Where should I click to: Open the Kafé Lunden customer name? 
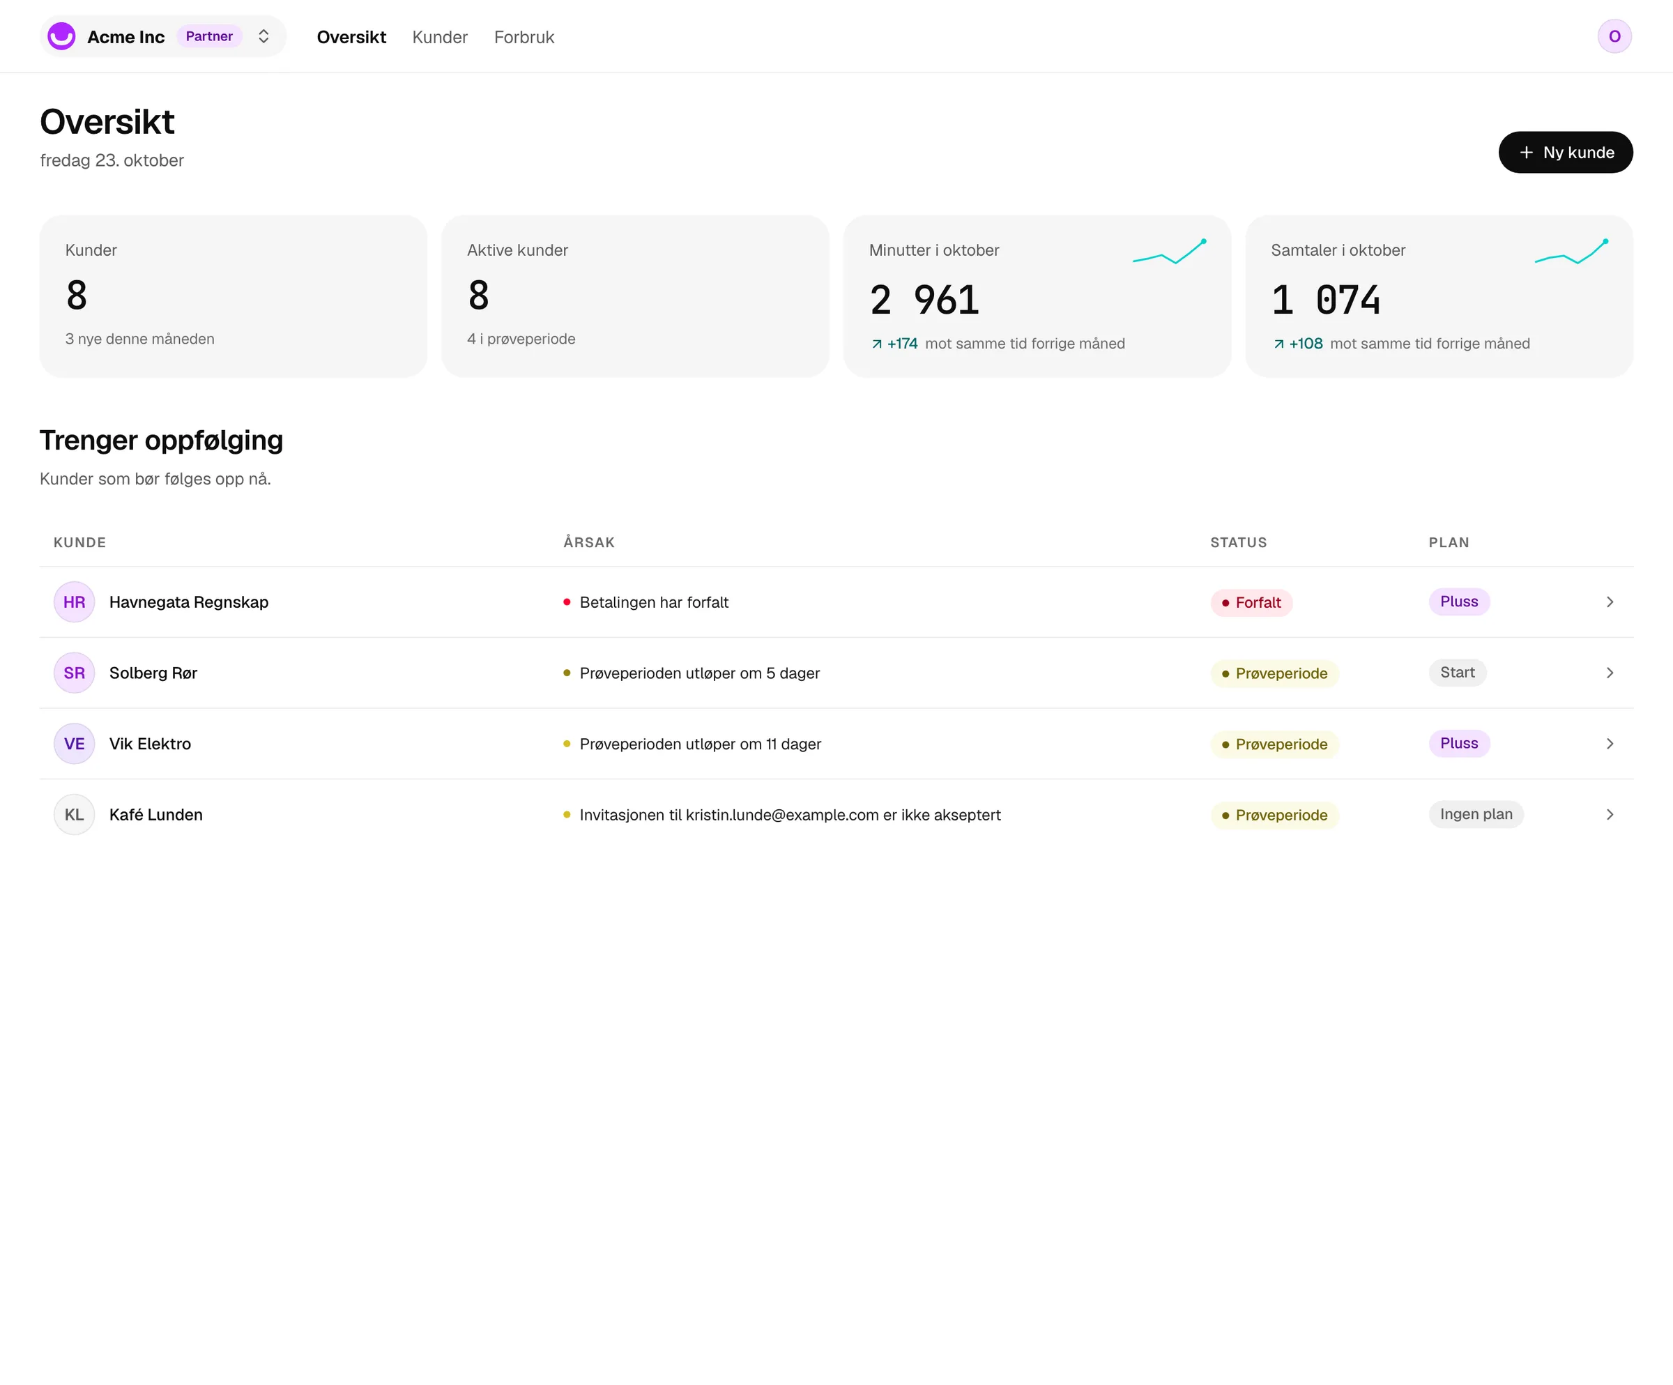[x=156, y=815]
